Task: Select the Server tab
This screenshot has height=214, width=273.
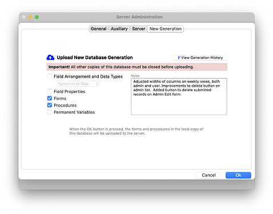Action: point(138,29)
